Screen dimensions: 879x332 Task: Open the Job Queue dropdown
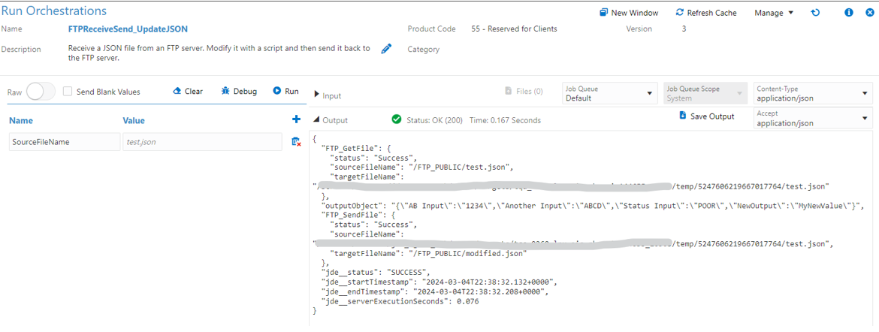(x=609, y=93)
